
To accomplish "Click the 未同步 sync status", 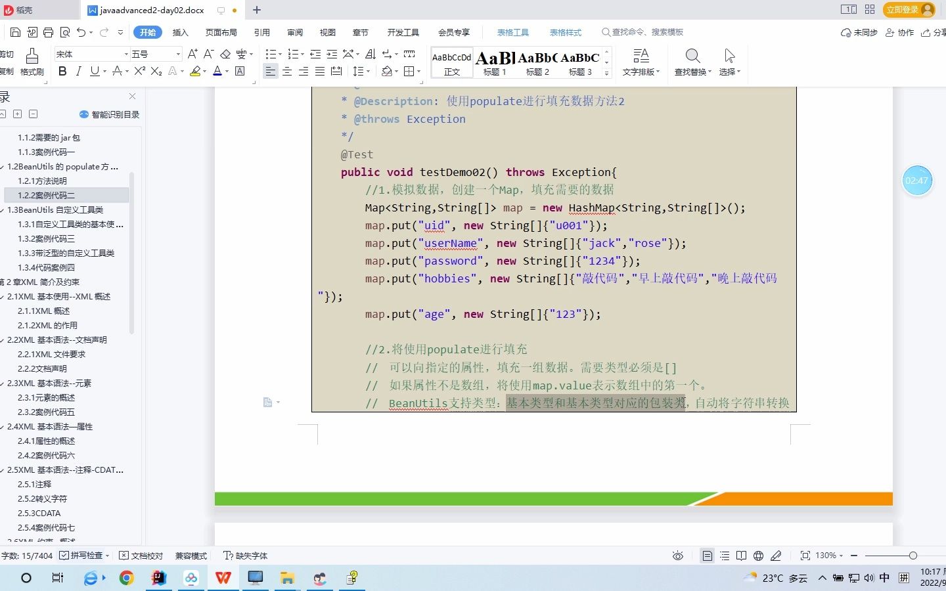I will pos(859,32).
